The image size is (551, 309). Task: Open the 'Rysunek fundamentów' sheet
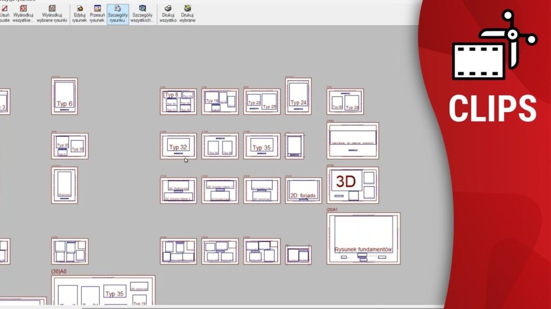click(x=363, y=238)
